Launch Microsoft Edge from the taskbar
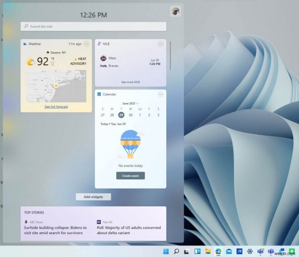The image size is (299, 257). 218,251
